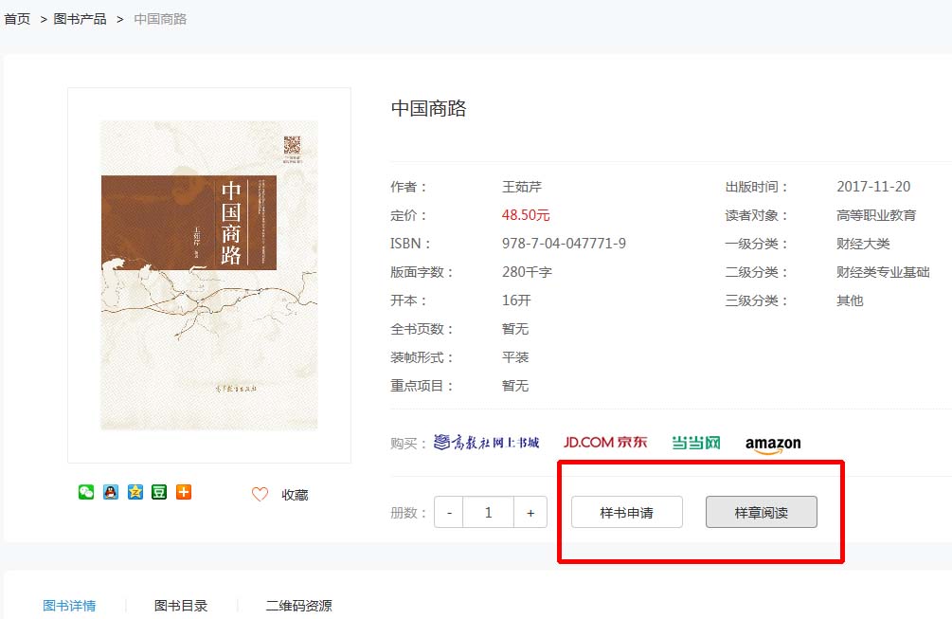Click the 册数 quantity input field
This screenshot has width=952, height=619.
(488, 512)
